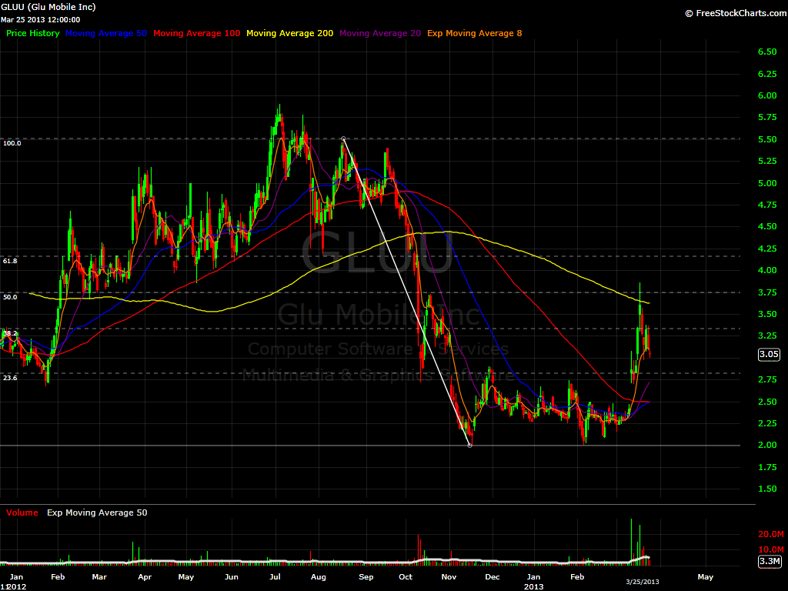Click the 100.0 retracement level label
This screenshot has height=591, width=788.
point(11,142)
